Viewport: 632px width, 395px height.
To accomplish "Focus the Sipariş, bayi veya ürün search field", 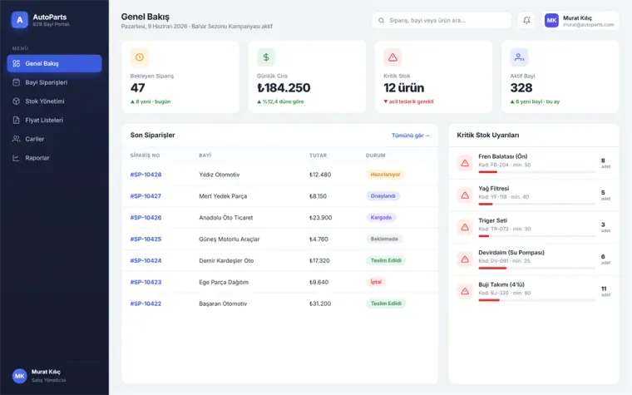I will click(442, 20).
